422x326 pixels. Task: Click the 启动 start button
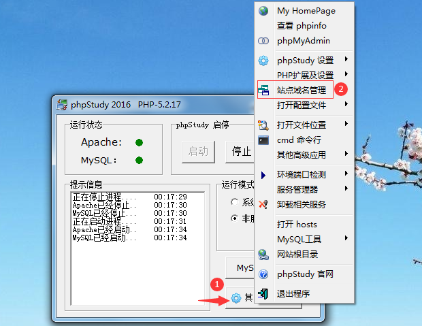tap(198, 152)
